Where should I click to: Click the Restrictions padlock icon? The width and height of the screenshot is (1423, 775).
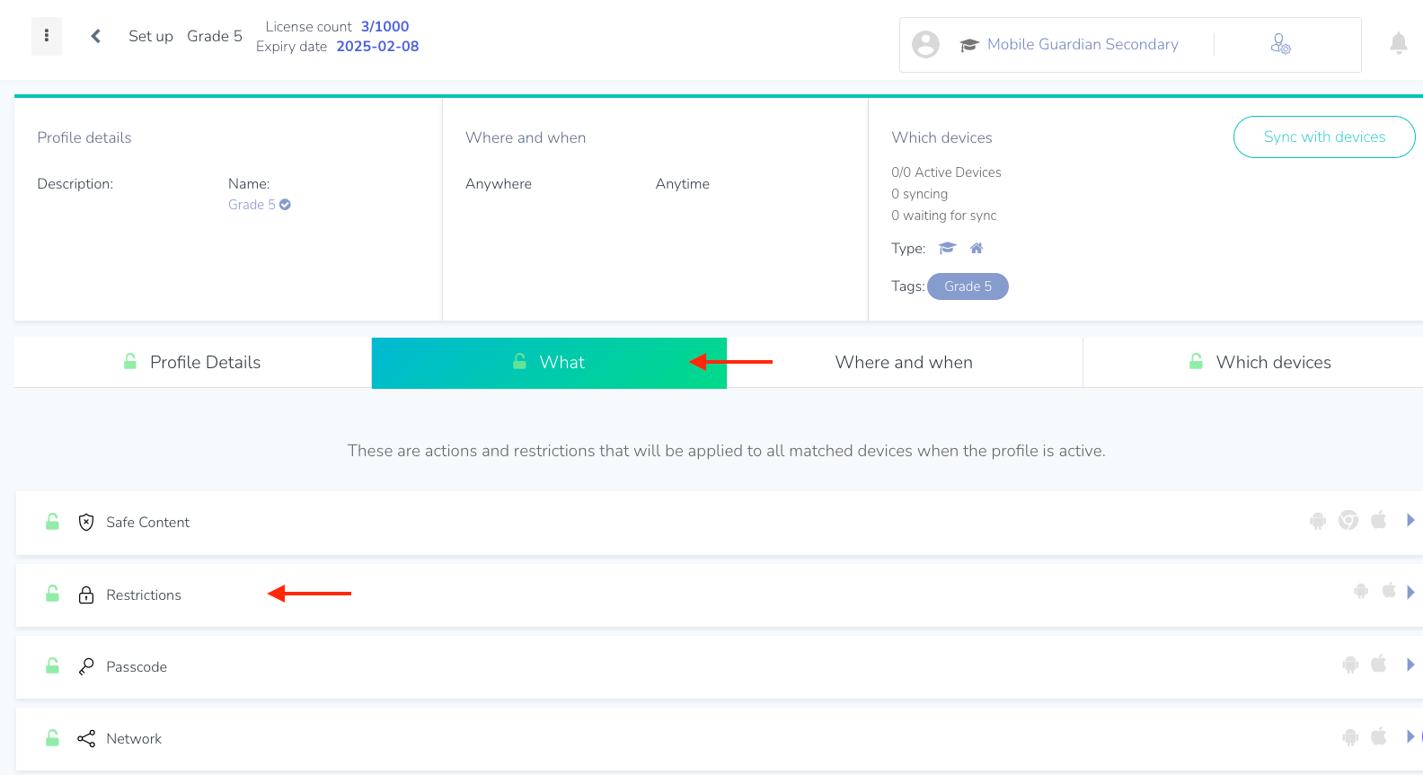[86, 594]
